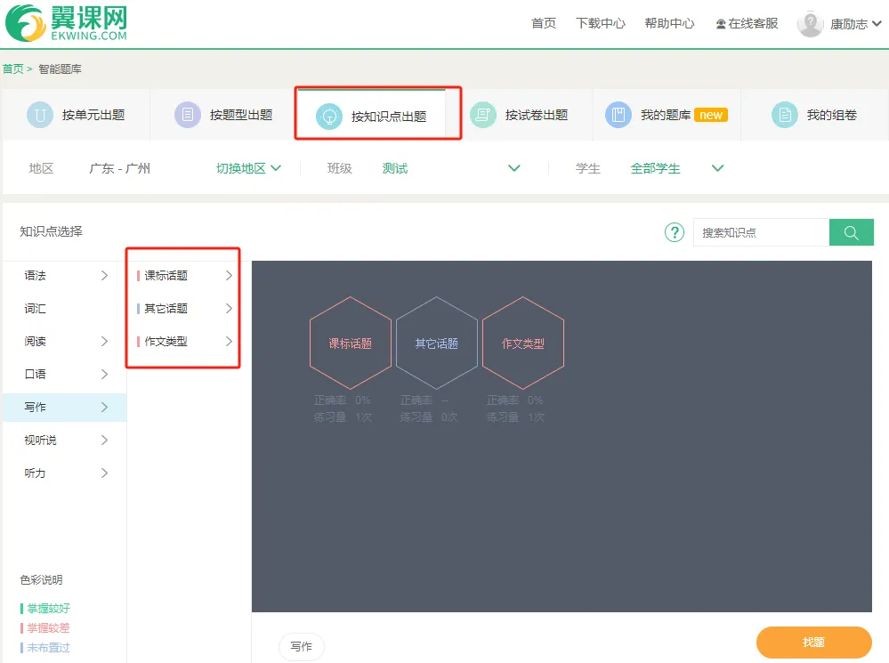Click the user avatar icon
The height and width of the screenshot is (663, 889).
pos(811,24)
